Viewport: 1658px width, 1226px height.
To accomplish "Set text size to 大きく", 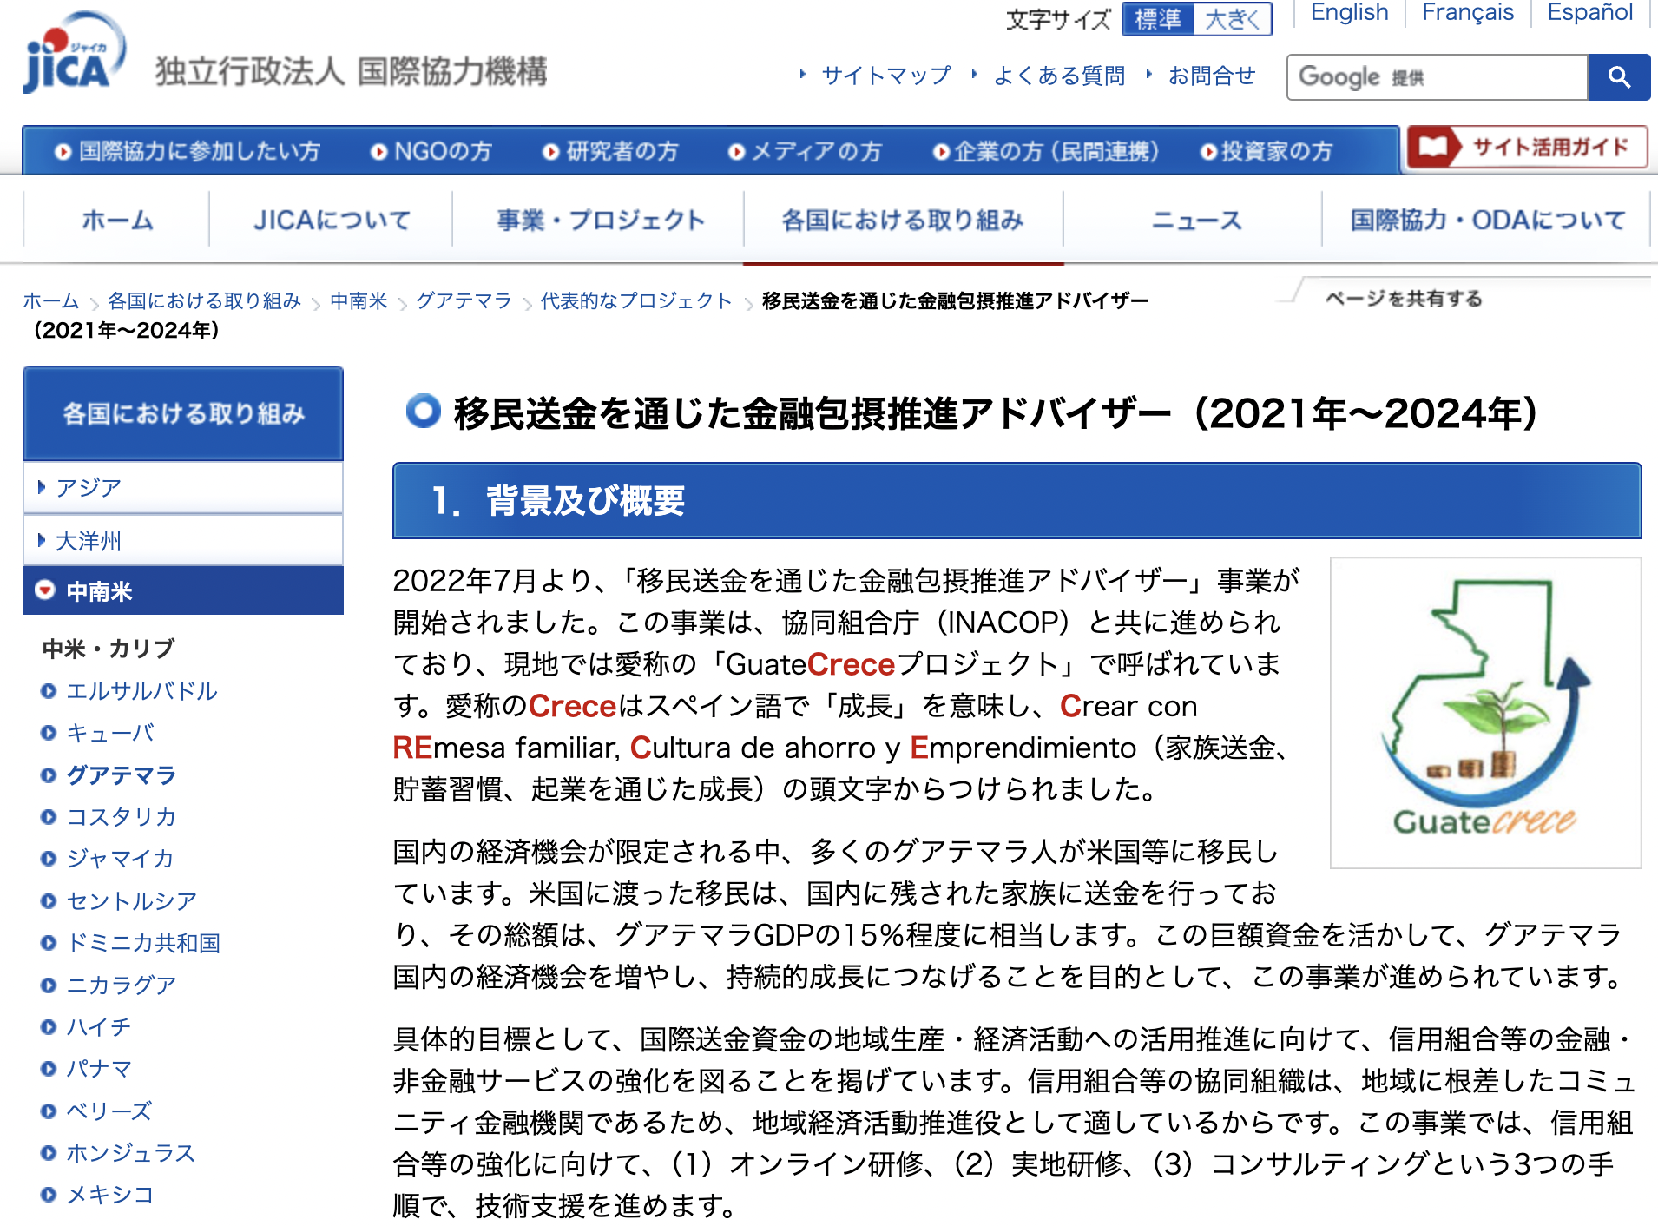I will coord(1233,19).
